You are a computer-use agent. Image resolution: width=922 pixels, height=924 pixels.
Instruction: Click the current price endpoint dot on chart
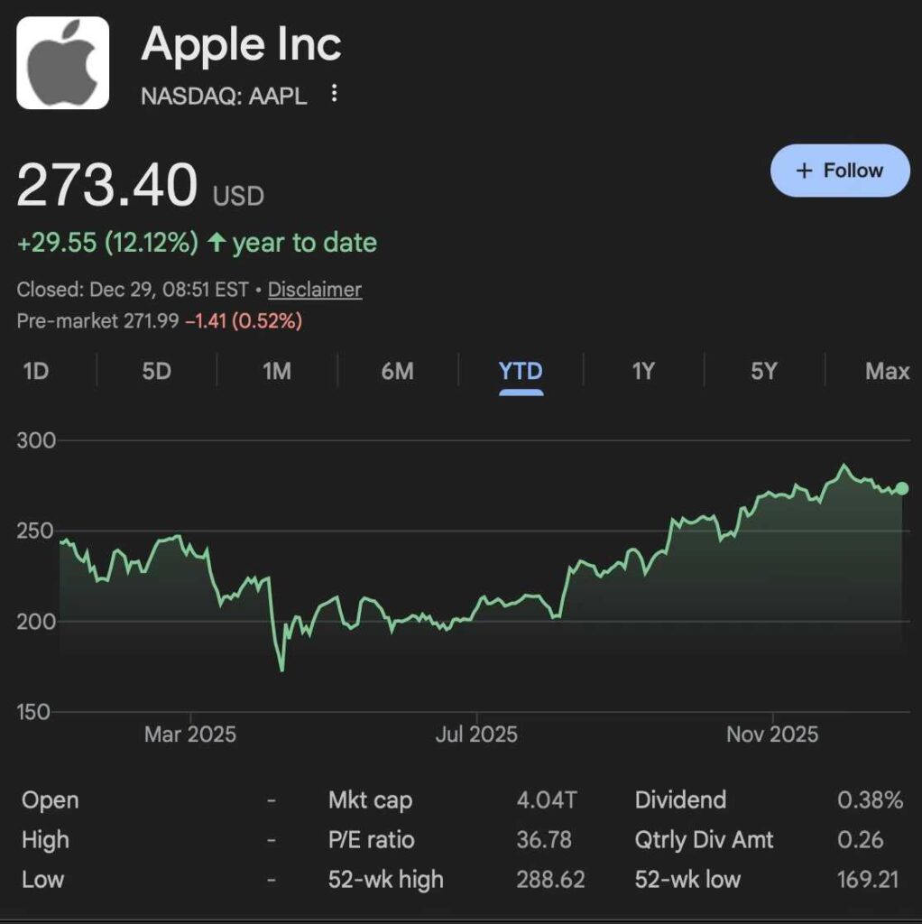click(904, 488)
